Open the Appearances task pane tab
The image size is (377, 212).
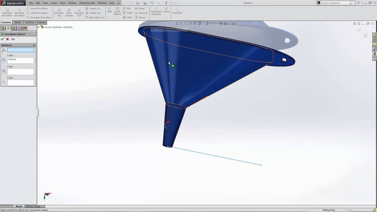coord(375,54)
